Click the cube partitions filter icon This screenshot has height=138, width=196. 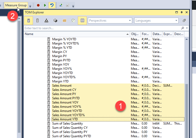55,21
